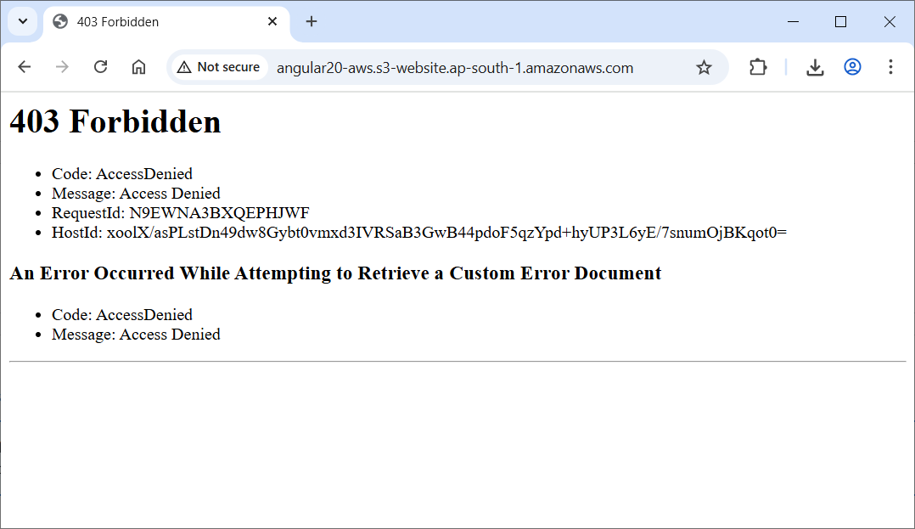Reload the 403 Forbidden page

point(100,67)
